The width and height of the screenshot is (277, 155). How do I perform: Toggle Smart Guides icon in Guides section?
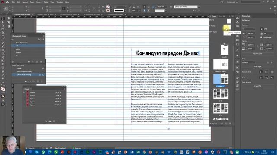pyautogui.click(x=272, y=77)
